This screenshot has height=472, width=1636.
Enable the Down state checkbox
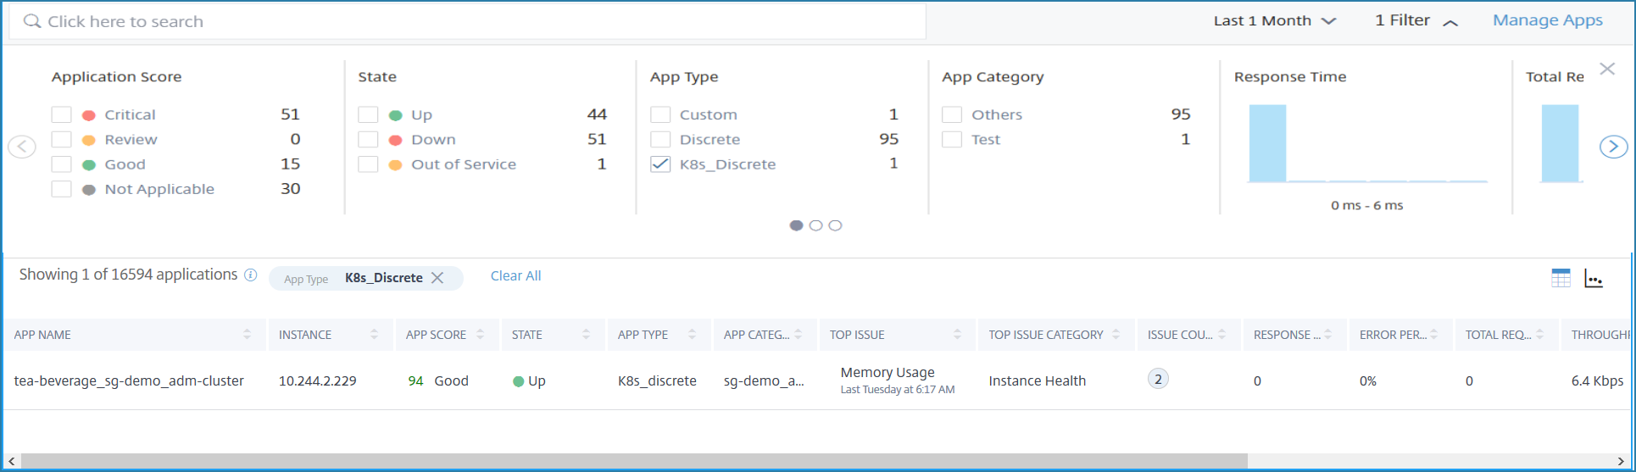click(x=368, y=140)
